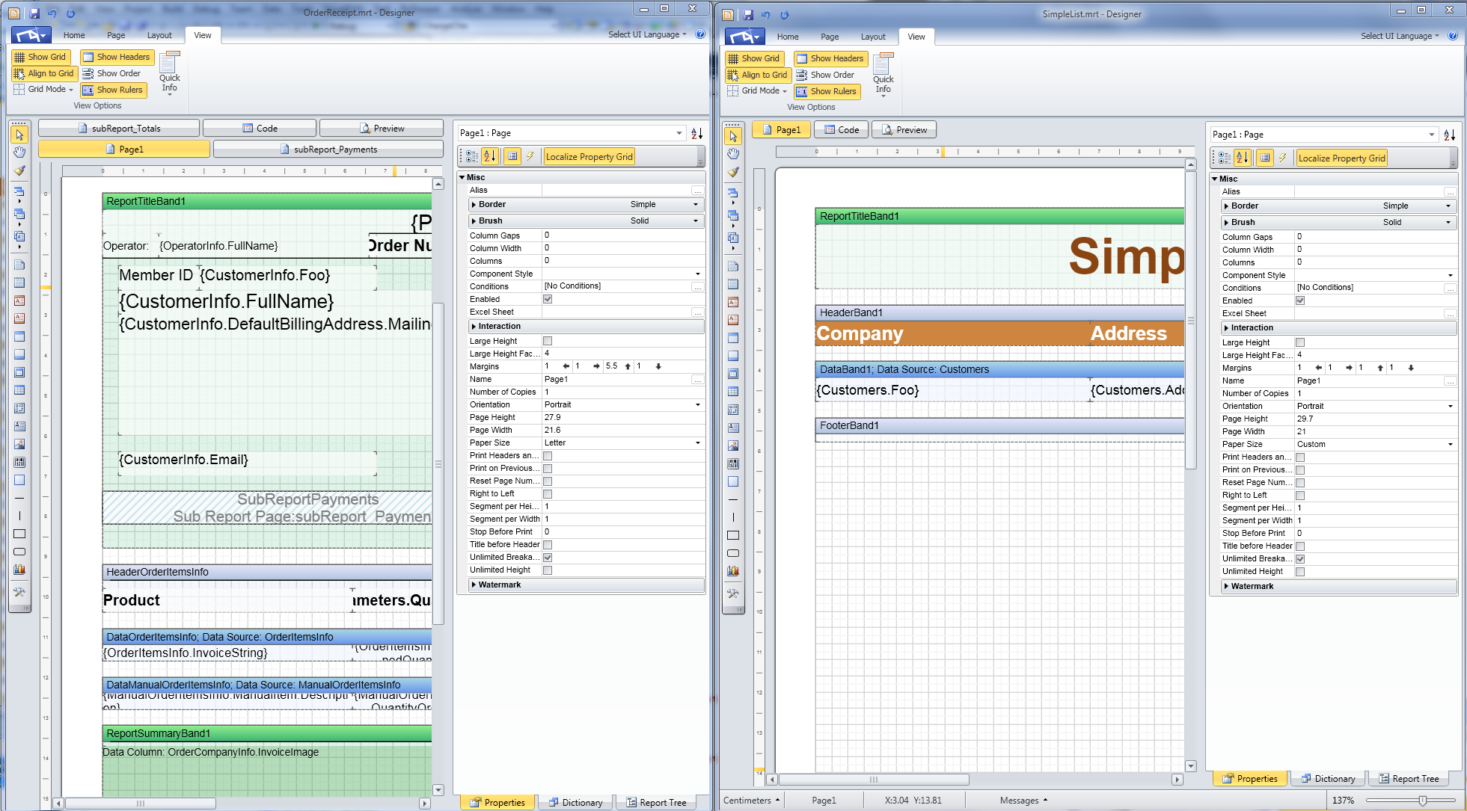Choose the image component in OrderReceipt toolbox
Viewport: 1467px width, 811px height.
click(x=19, y=444)
